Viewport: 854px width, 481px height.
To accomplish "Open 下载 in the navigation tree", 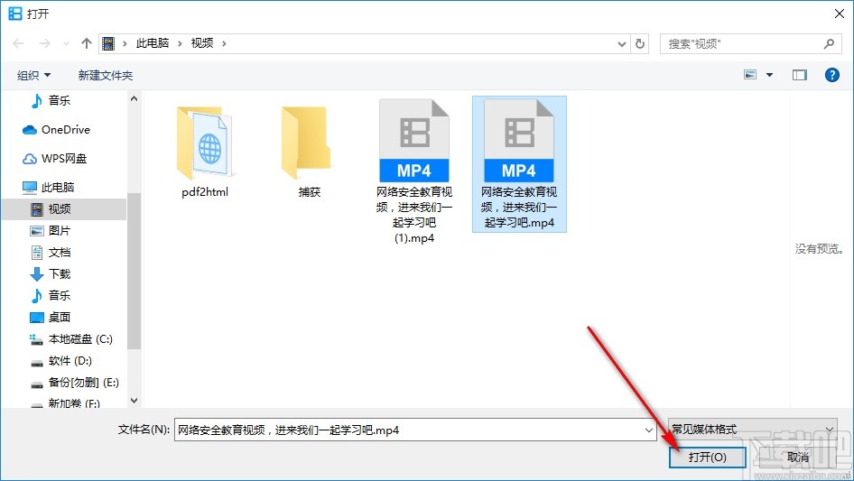I will click(51, 274).
